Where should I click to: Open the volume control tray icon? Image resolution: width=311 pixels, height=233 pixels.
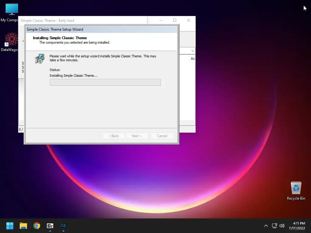click(282, 226)
